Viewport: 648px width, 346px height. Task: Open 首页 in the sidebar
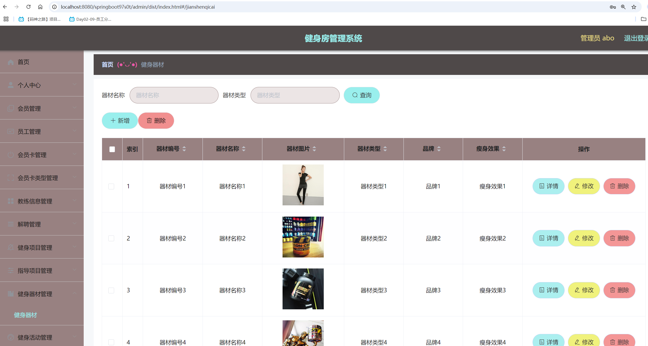pyautogui.click(x=24, y=62)
